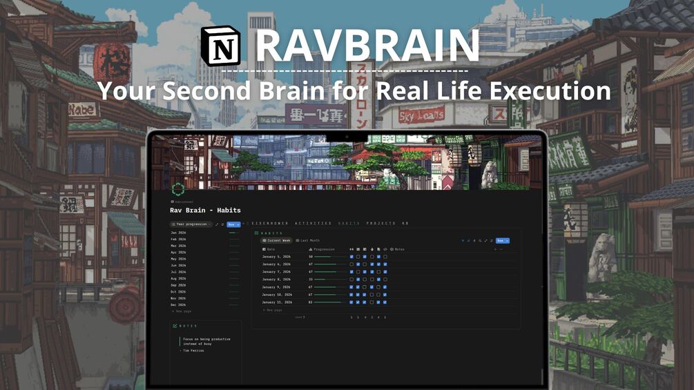Click the document page habit column header icon

[x=378, y=249]
